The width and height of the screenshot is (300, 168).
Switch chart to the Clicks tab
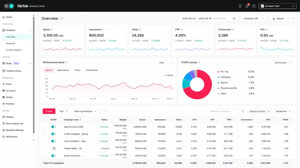[77, 70]
